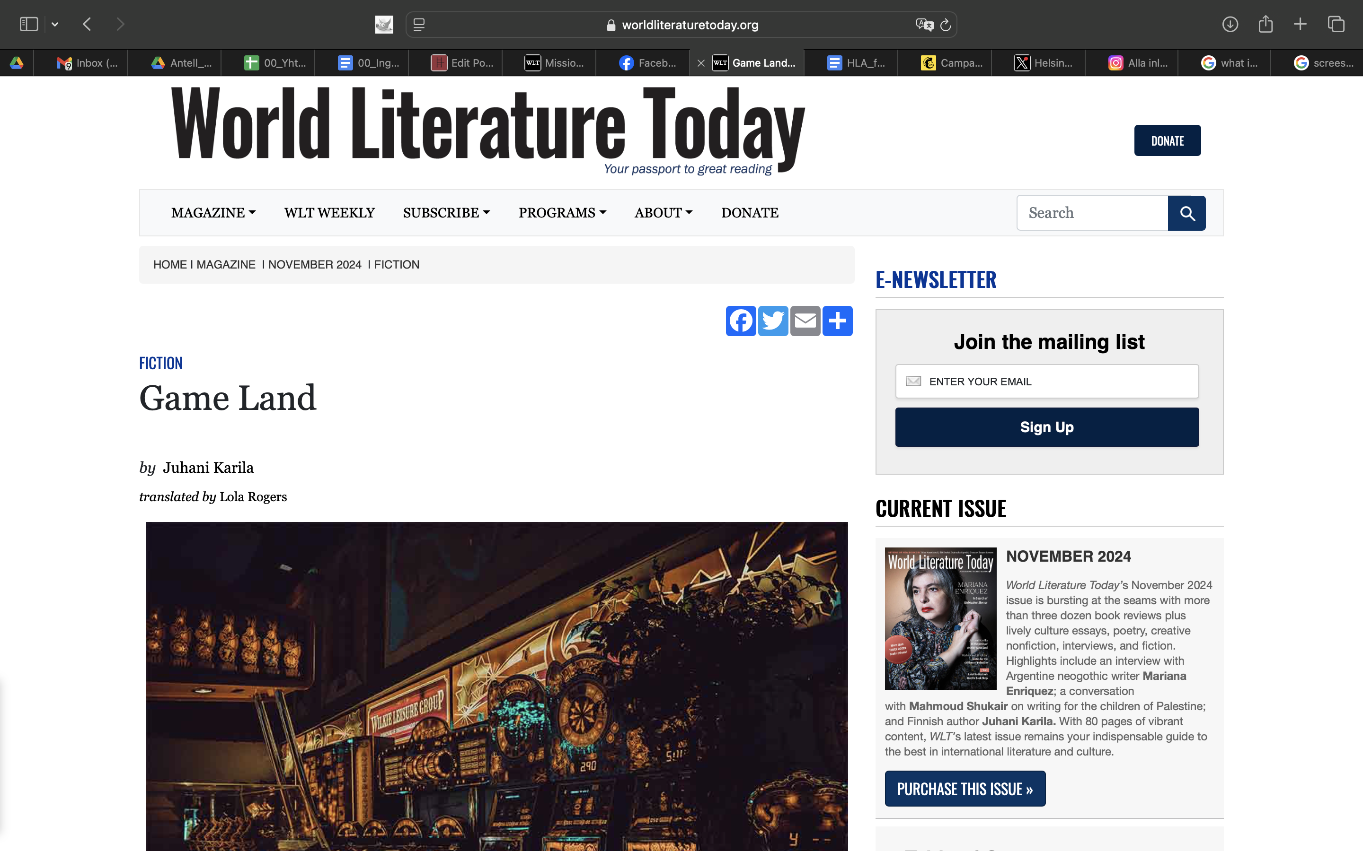Switch to the 00_Ing document tab
Image resolution: width=1363 pixels, height=851 pixels.
coord(362,63)
